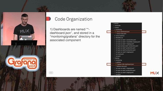Click the speaker video thumbnail

[x=23, y=29]
